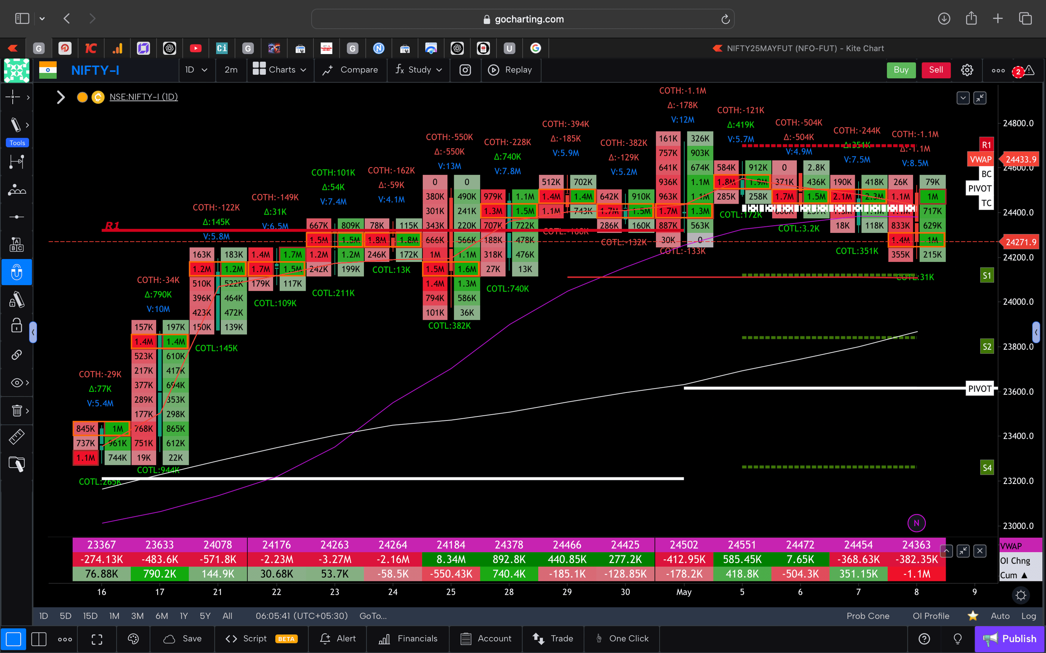Image resolution: width=1046 pixels, height=653 pixels.
Task: Enter fullscreen mode from the bottom toolbar
Action: [x=97, y=639]
